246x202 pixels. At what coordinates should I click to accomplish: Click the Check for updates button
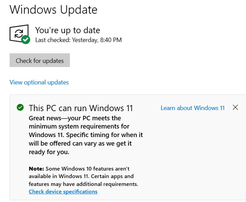coord(40,60)
